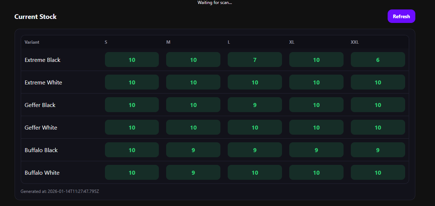Click the Geffer White size M stock cell
435x206 pixels.
(x=193, y=127)
